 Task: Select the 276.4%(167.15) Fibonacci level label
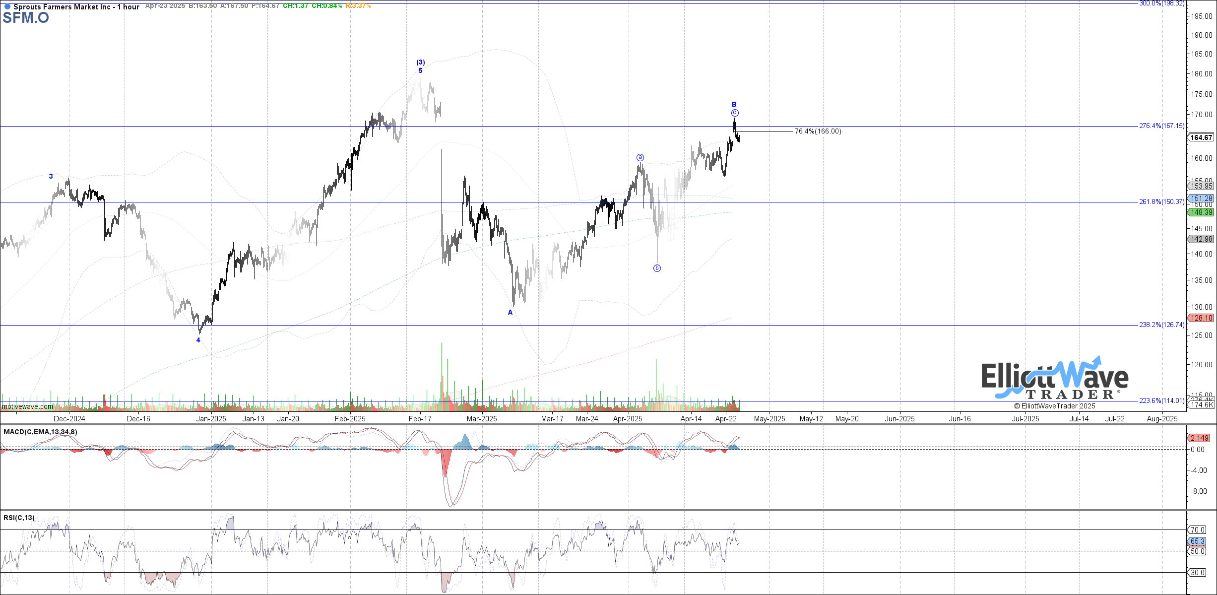1161,126
